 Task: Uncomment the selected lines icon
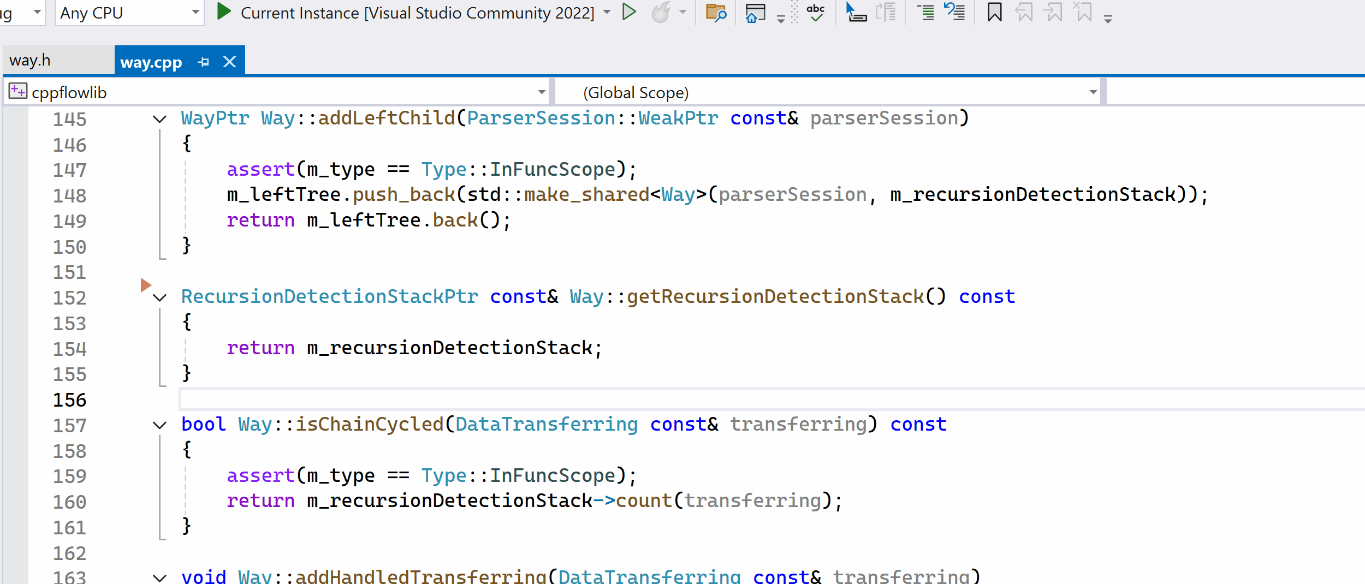[x=955, y=12]
